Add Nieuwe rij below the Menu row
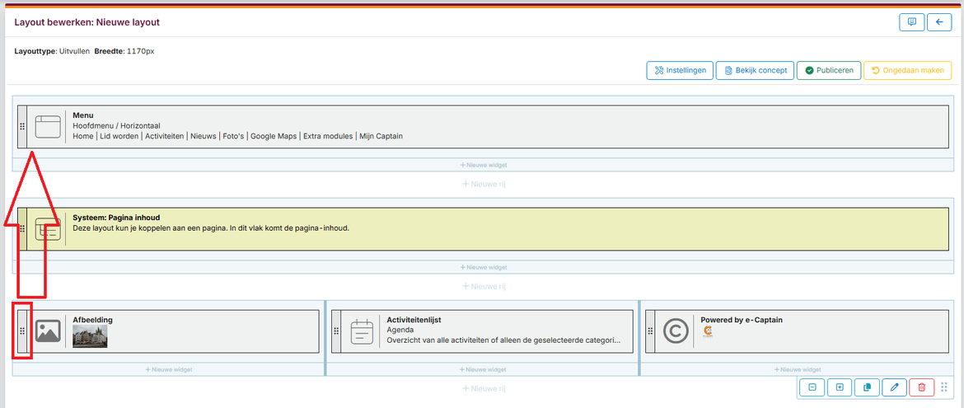 click(x=483, y=184)
